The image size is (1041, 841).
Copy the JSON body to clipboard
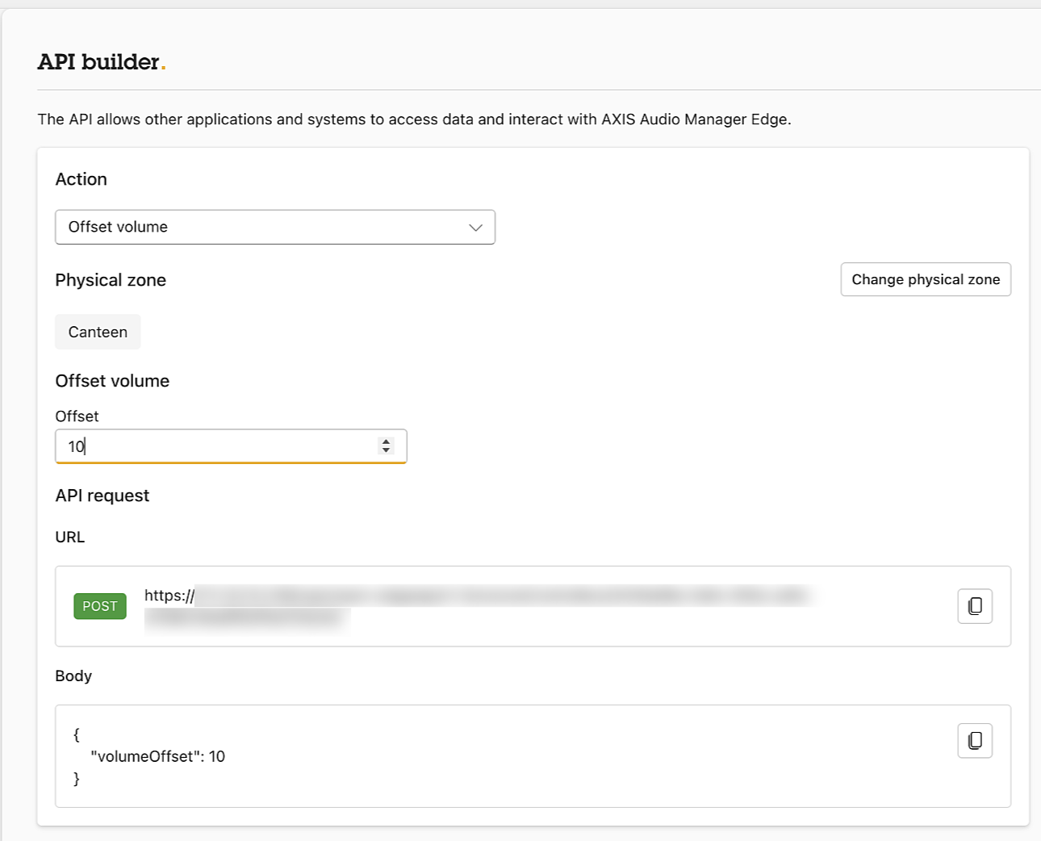tap(975, 741)
